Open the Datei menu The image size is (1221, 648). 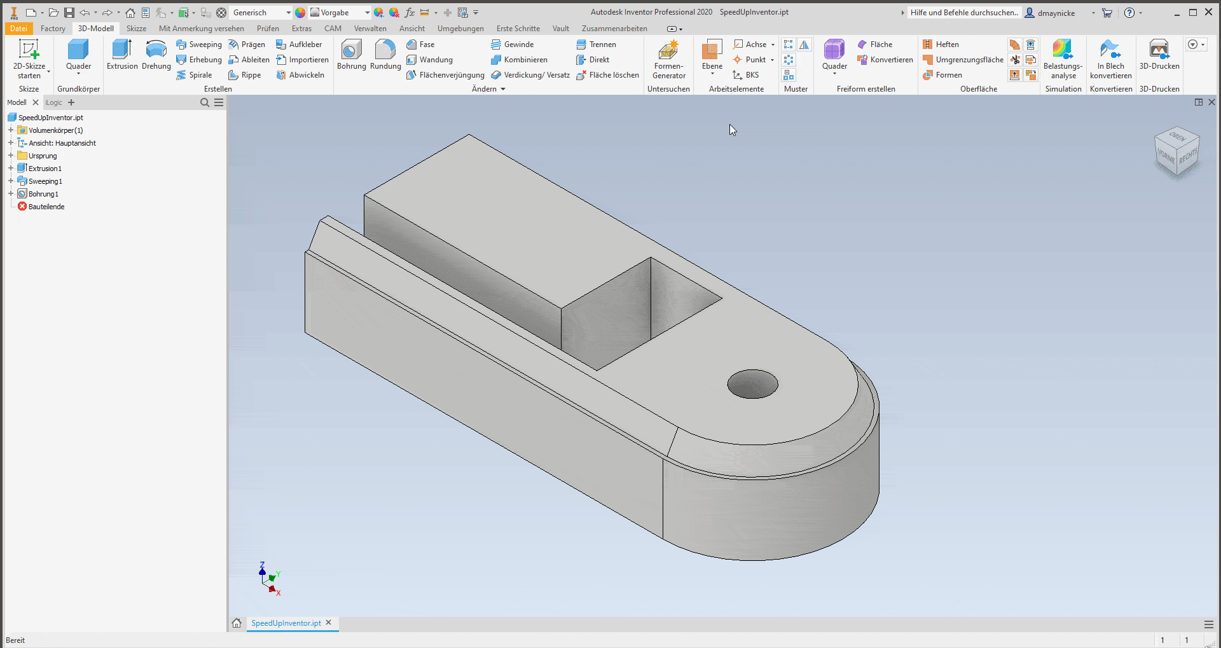(18, 28)
